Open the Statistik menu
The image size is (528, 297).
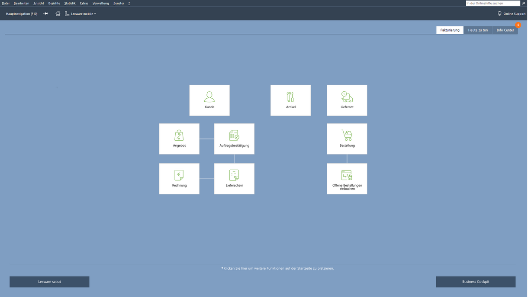[x=70, y=3]
